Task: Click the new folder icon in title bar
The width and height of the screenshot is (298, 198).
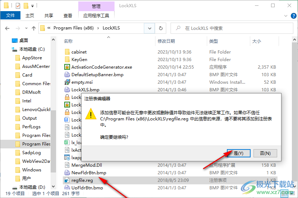Action: pyautogui.click(x=26, y=6)
